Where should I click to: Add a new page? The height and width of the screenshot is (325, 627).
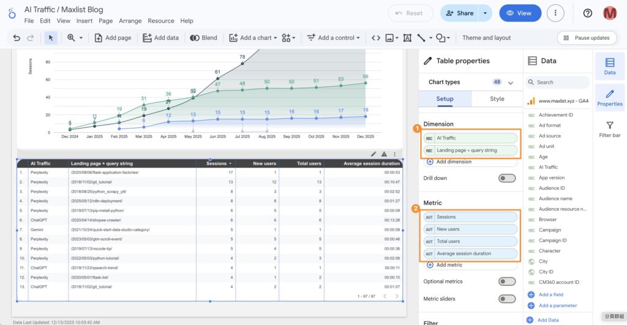tap(113, 37)
